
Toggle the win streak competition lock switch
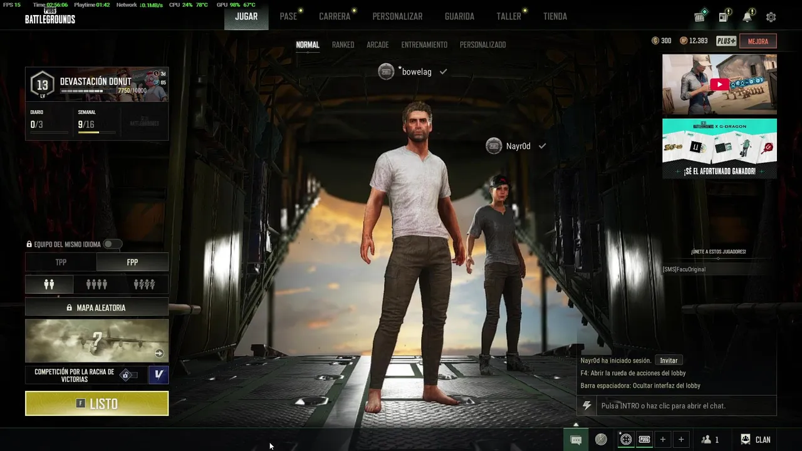pyautogui.click(x=129, y=375)
